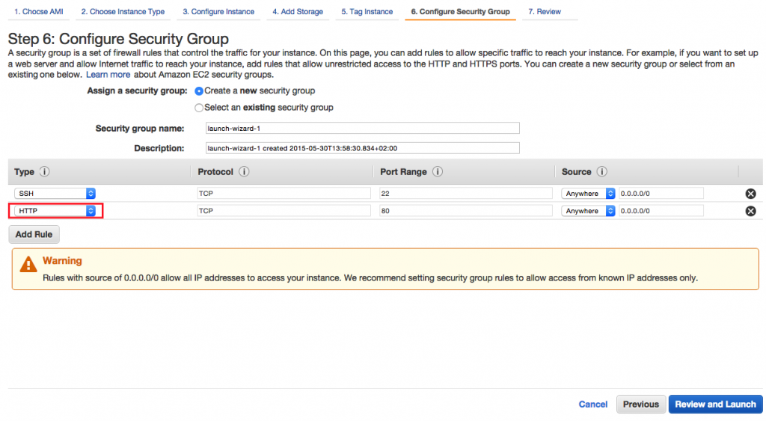Open the SSH type dropdown
766x421 pixels.
56,194
